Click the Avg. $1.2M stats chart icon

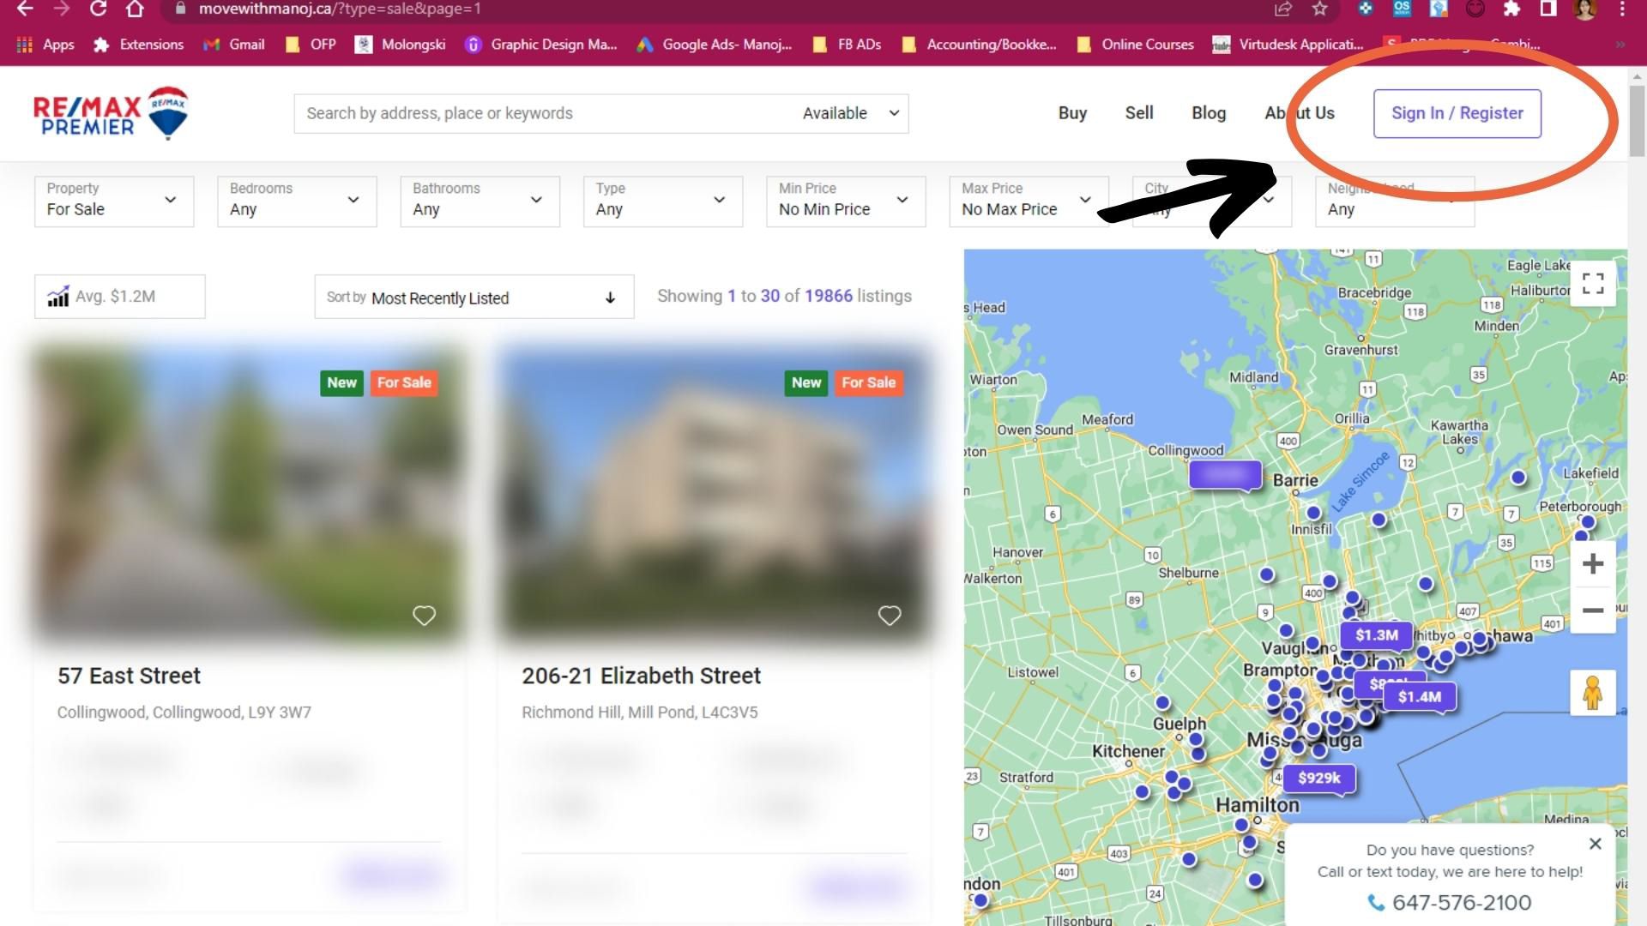pyautogui.click(x=58, y=297)
